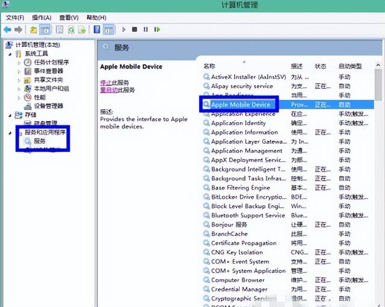Select Event Viewer icon in tree

28,71
